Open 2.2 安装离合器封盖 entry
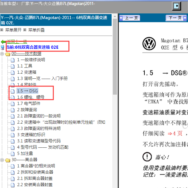The image size is (188, 188). [35, 185]
